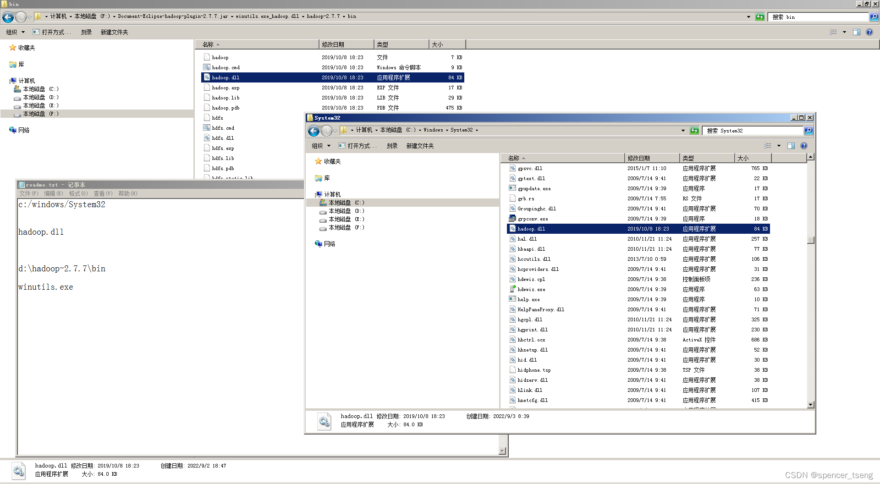Click the 收藏夹 star icon in the sidebar

12,47
